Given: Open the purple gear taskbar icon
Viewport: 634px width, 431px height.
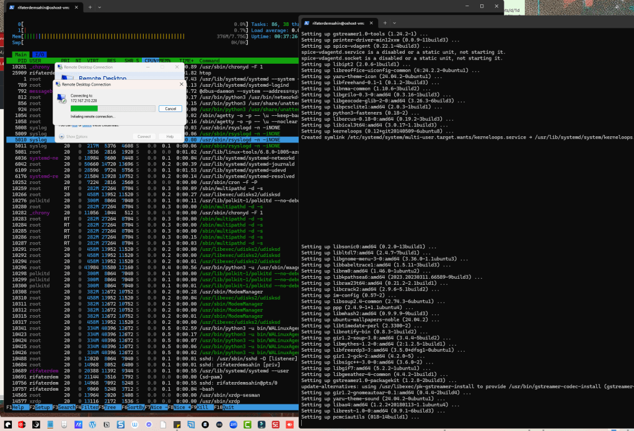Looking at the screenshot, I should [149, 425].
